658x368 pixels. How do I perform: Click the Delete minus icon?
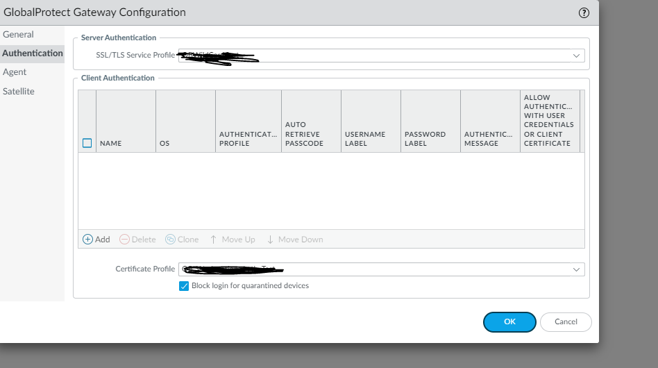125,239
